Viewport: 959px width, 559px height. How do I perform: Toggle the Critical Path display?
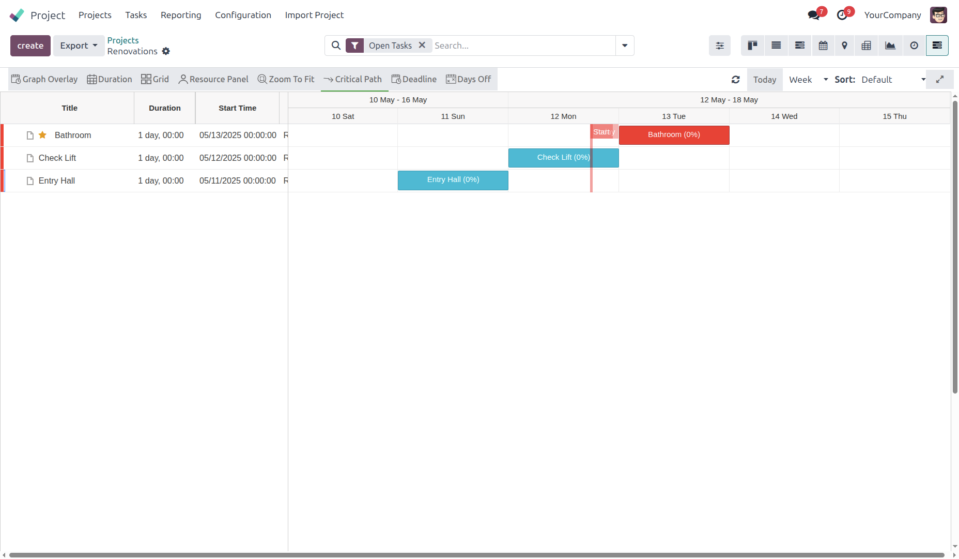click(x=353, y=79)
